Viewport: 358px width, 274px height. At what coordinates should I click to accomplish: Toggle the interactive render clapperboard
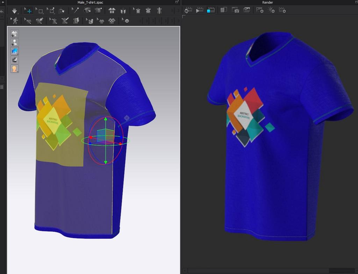[211, 10]
